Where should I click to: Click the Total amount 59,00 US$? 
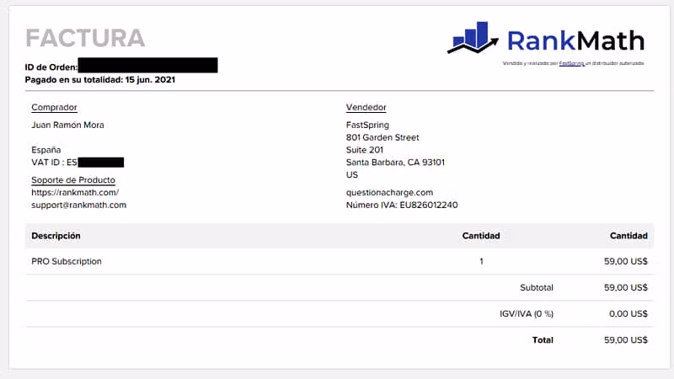(x=625, y=340)
